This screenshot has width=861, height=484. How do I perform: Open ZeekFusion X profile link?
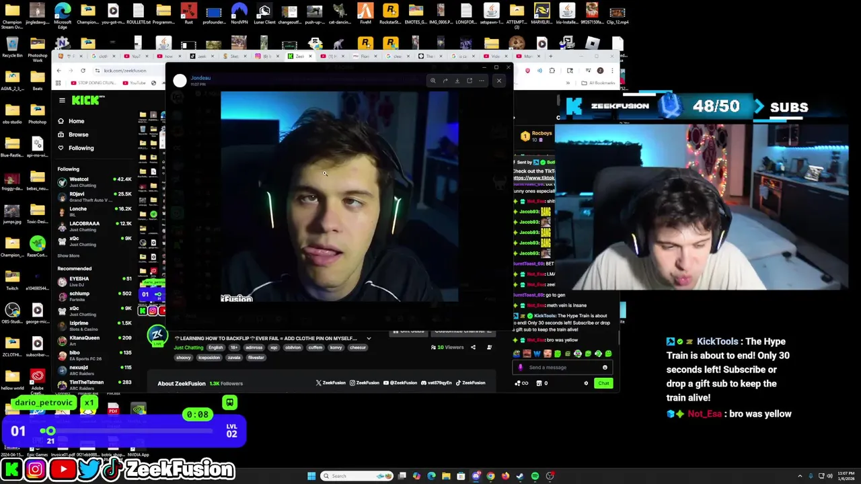(331, 383)
